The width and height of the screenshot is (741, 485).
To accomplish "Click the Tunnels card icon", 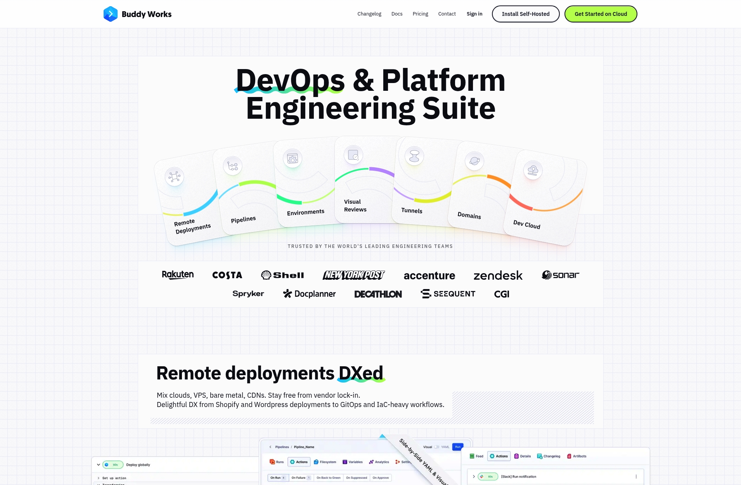I will pyautogui.click(x=414, y=156).
